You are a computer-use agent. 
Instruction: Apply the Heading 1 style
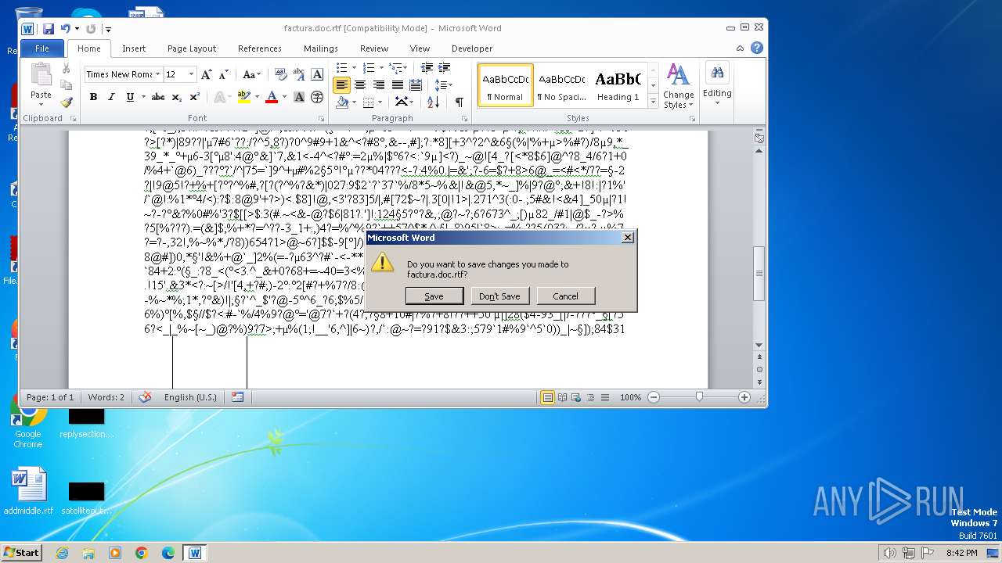pos(618,85)
